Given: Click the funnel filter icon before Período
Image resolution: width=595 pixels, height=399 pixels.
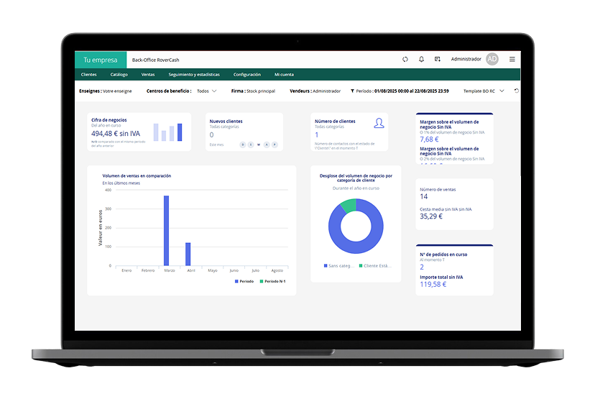Looking at the screenshot, I should coord(352,91).
